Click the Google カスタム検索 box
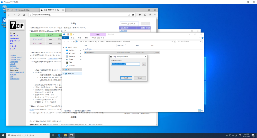 tap(129, 24)
